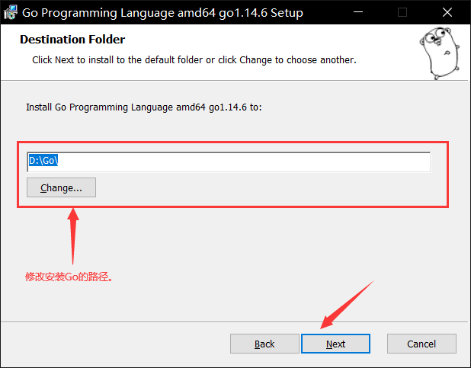
Task: Cancel the Go setup
Action: coord(421,344)
